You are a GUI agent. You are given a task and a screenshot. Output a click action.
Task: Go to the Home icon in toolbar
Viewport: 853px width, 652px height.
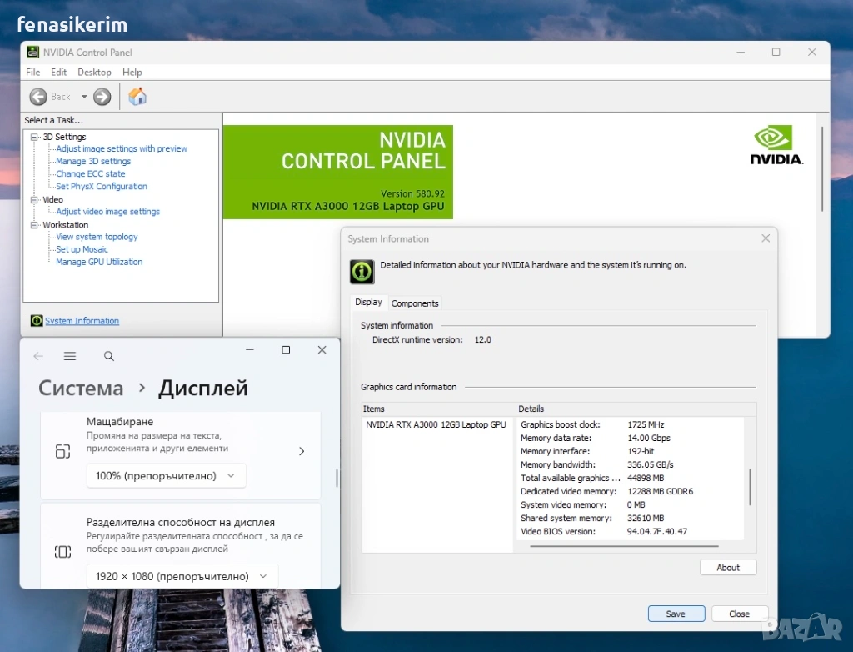137,97
